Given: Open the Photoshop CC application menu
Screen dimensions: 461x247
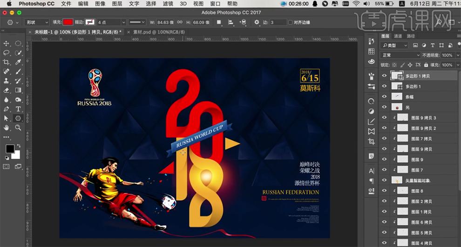Looking at the screenshot, I should coord(36,4).
